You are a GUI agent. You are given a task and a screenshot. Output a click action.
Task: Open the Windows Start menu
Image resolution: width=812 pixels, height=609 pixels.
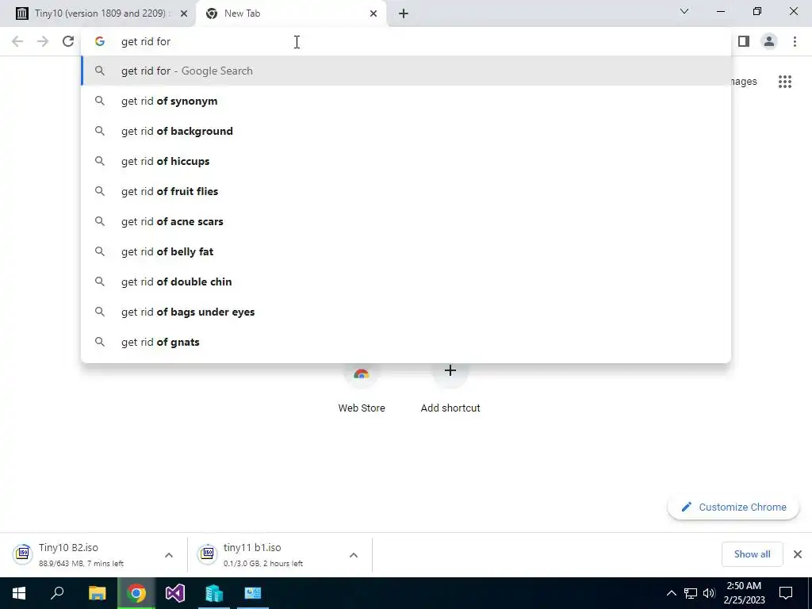[19, 593]
